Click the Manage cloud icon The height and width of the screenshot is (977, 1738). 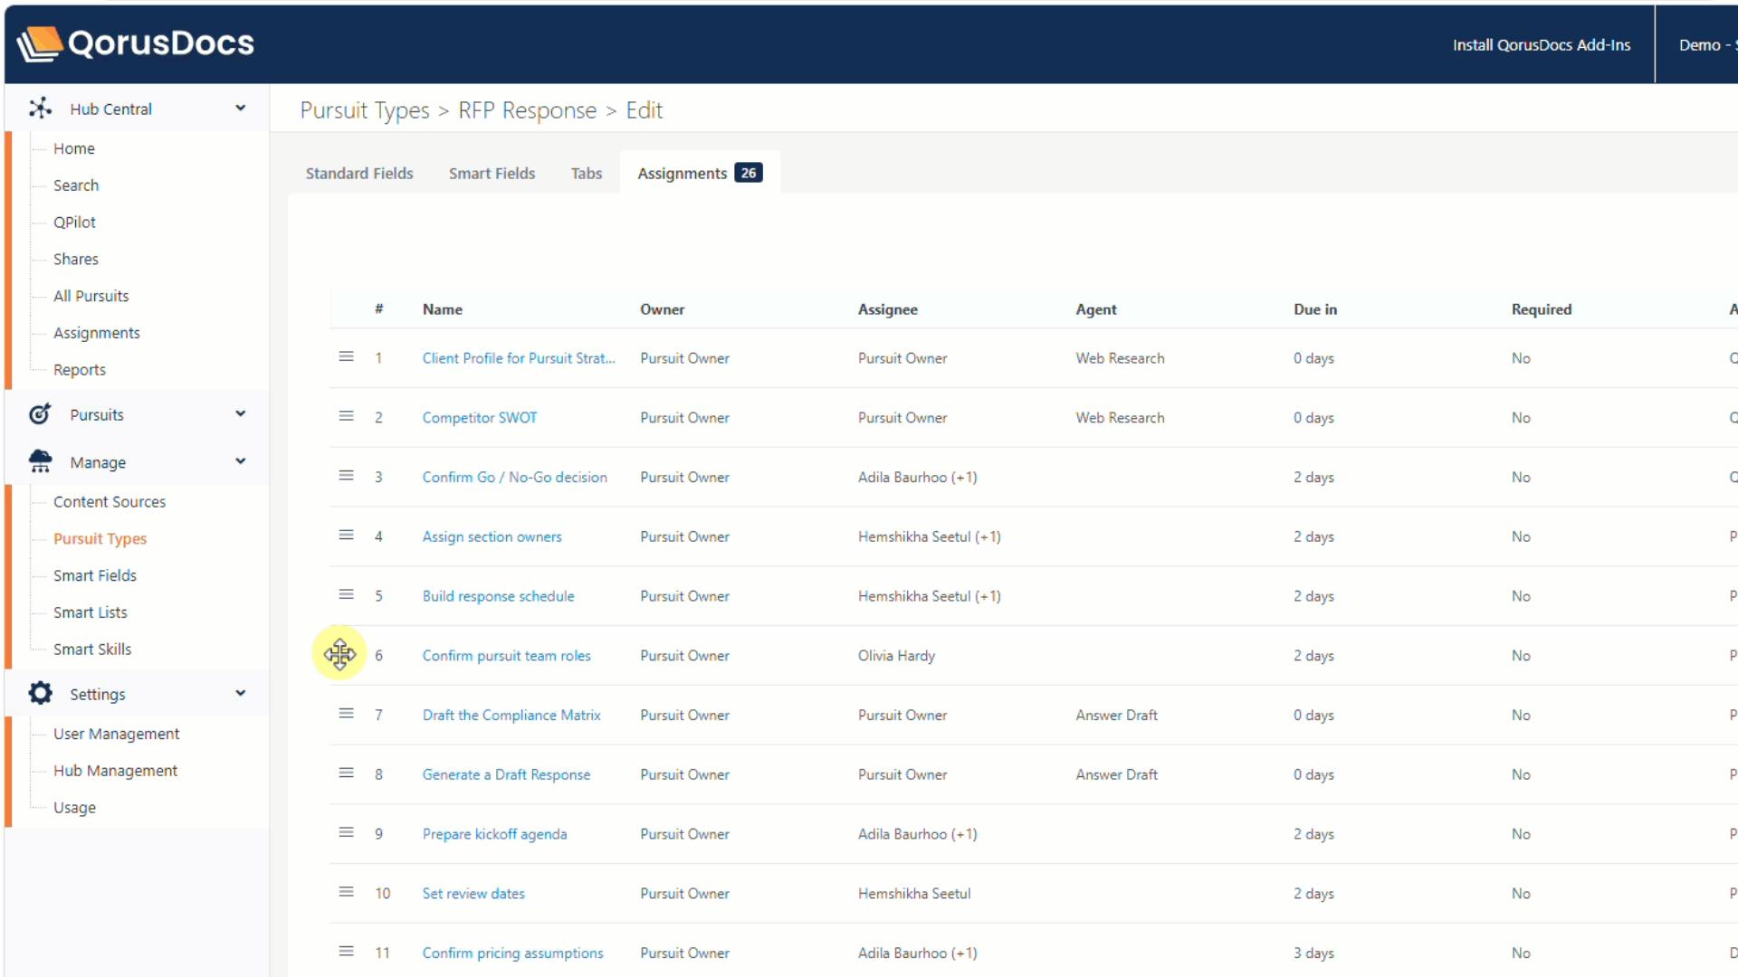click(40, 462)
